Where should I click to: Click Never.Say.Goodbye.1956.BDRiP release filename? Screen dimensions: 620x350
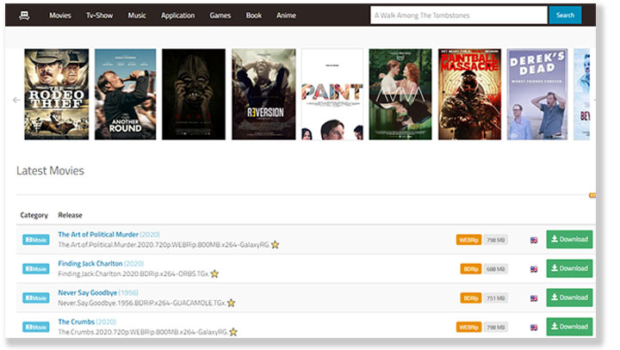click(x=142, y=303)
